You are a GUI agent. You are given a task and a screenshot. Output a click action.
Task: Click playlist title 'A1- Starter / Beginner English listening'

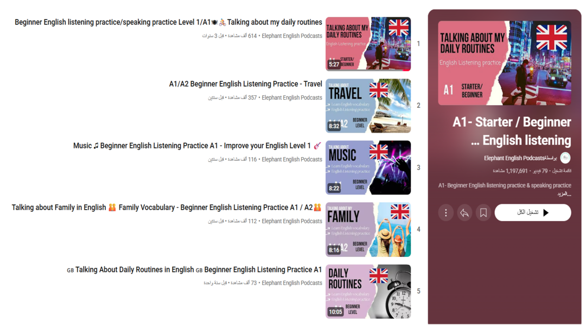(512, 131)
